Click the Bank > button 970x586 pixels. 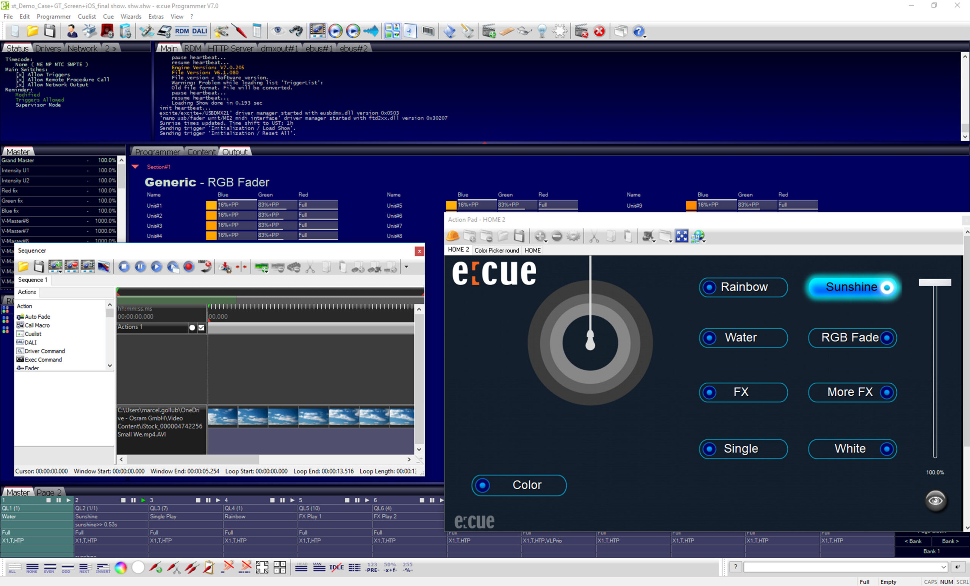coord(950,541)
